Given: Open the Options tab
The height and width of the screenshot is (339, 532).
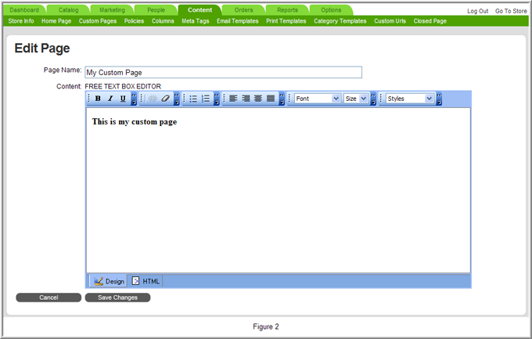Looking at the screenshot, I should pyautogui.click(x=331, y=10).
